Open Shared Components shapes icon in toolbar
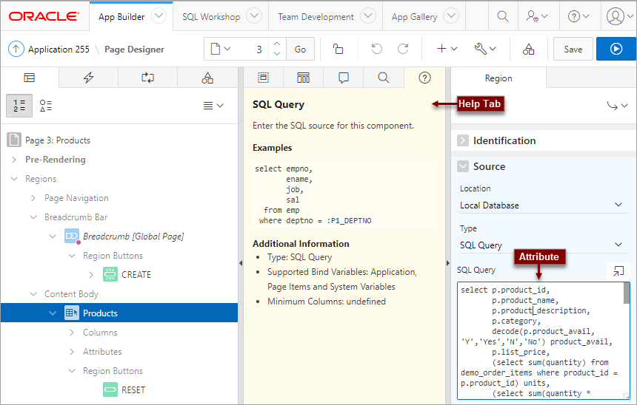 click(528, 49)
